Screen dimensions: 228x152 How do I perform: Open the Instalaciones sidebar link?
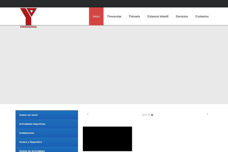click(47, 133)
